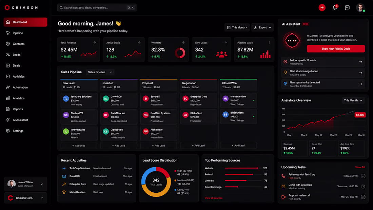
Task: Click Add Lead under New Lead column
Action: 79,146
